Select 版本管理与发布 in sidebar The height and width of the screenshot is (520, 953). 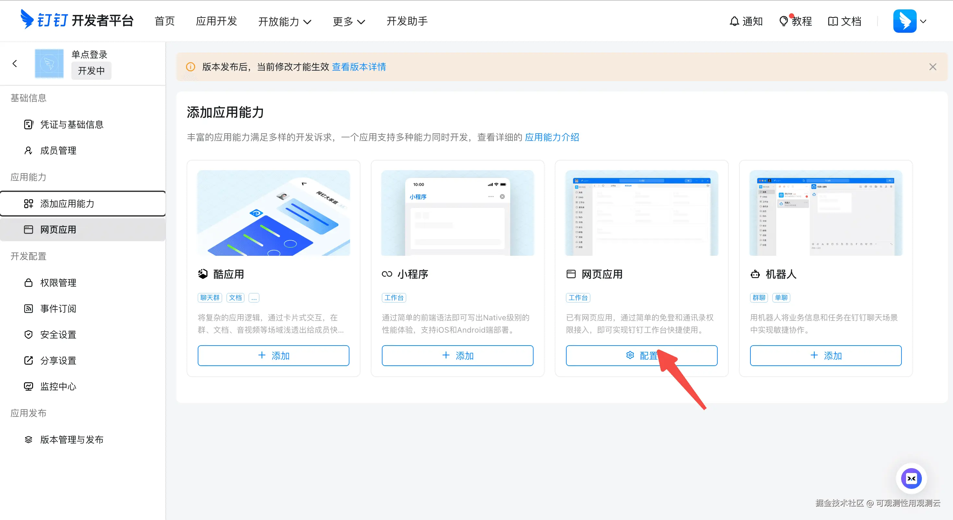[71, 440]
